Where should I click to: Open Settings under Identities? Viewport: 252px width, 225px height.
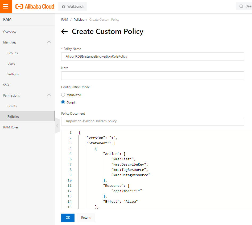[13, 74]
